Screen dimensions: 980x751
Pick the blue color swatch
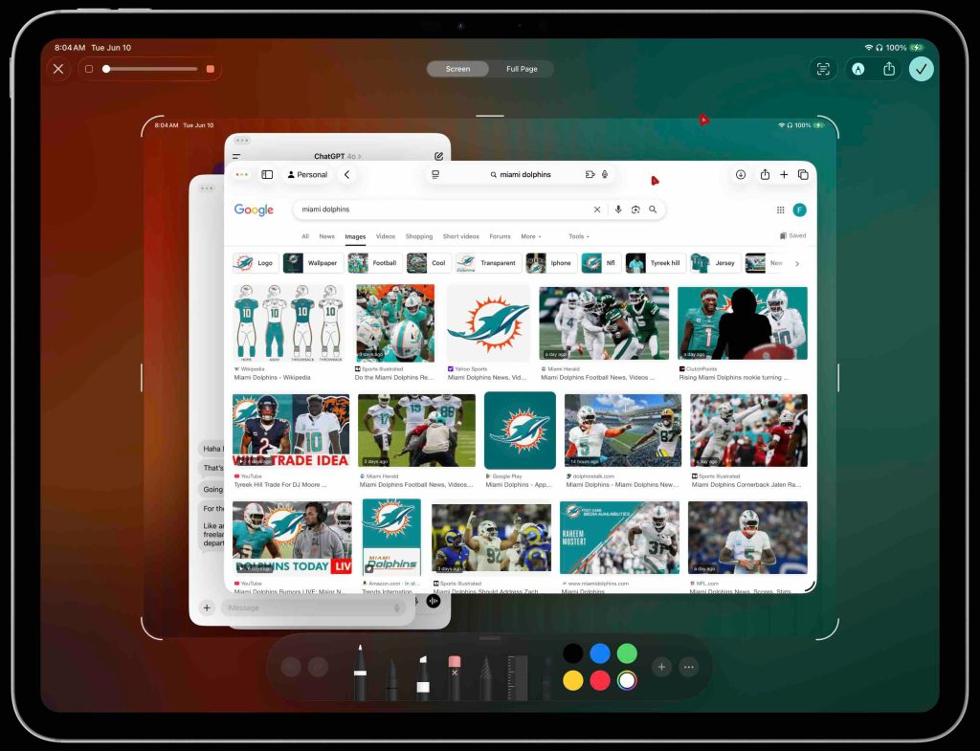[x=600, y=653]
